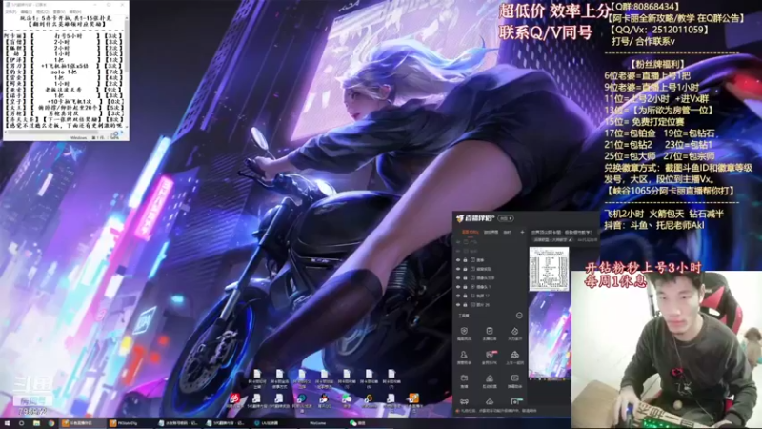Click the 摄像头 1 source type icon

pyautogui.click(x=472, y=287)
